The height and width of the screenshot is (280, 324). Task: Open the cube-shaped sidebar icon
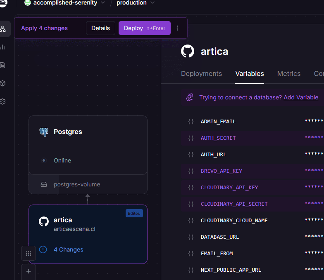pos(2,83)
